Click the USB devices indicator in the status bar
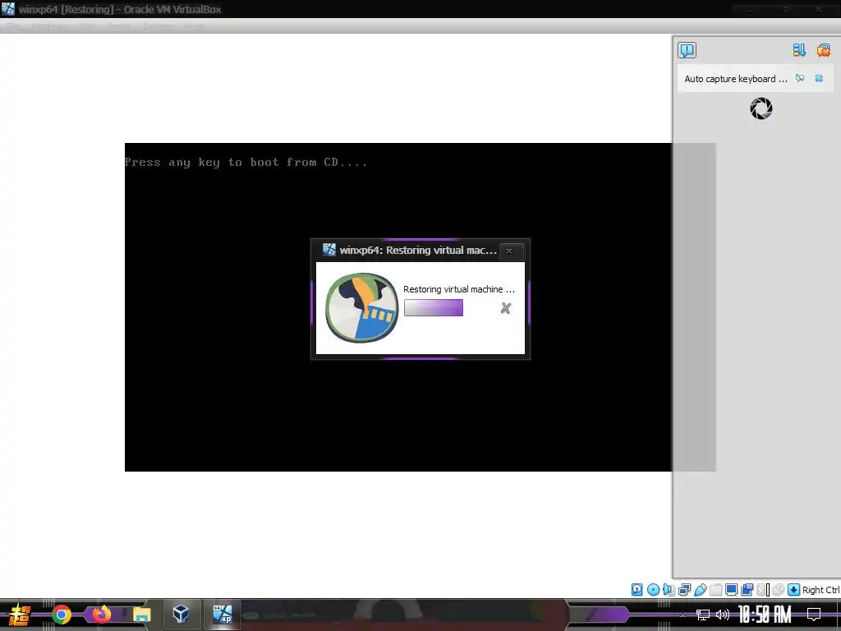This screenshot has height=631, width=841. [x=701, y=590]
